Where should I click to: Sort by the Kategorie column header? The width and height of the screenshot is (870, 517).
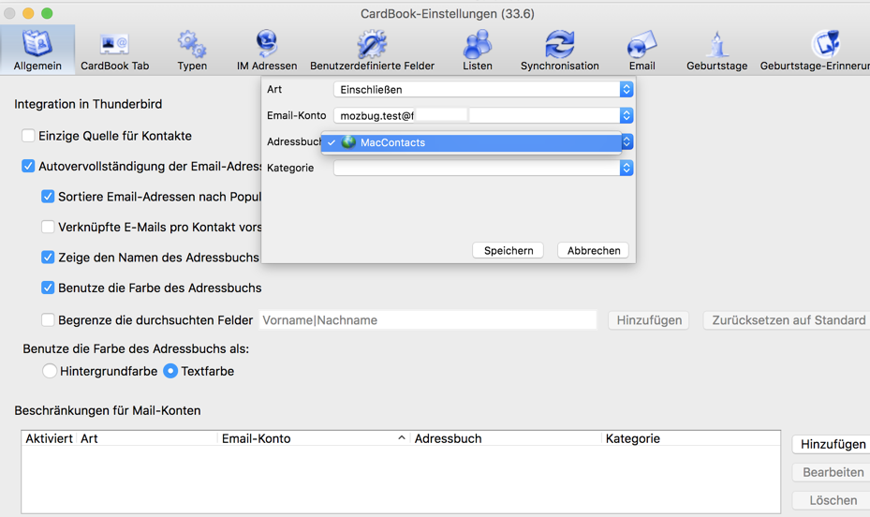tap(691, 438)
